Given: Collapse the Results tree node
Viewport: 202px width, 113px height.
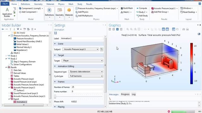Looking at the screenshot, I should tap(6, 67).
